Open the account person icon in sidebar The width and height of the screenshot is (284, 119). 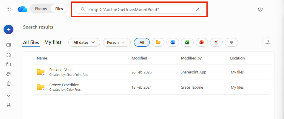pyautogui.click(x=9, y=105)
